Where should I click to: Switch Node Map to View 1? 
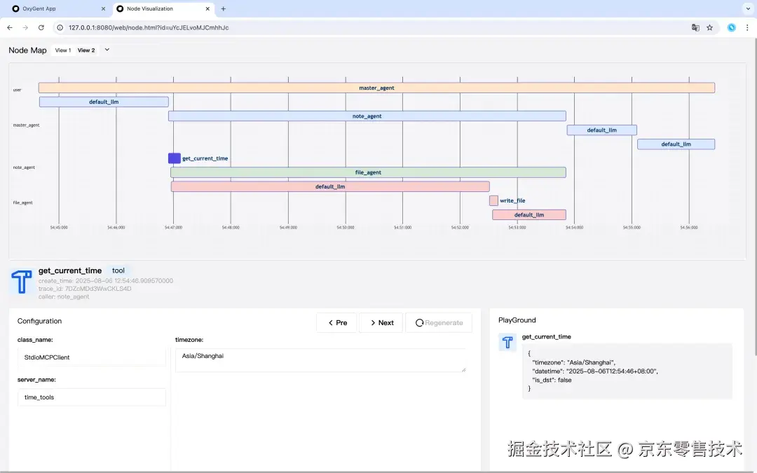pyautogui.click(x=63, y=50)
